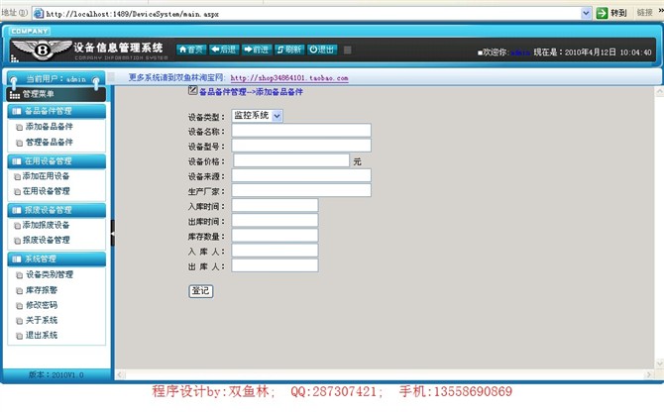The height and width of the screenshot is (412, 664).
Task: Collapse the 系统管理 menu section
Action: [56, 258]
